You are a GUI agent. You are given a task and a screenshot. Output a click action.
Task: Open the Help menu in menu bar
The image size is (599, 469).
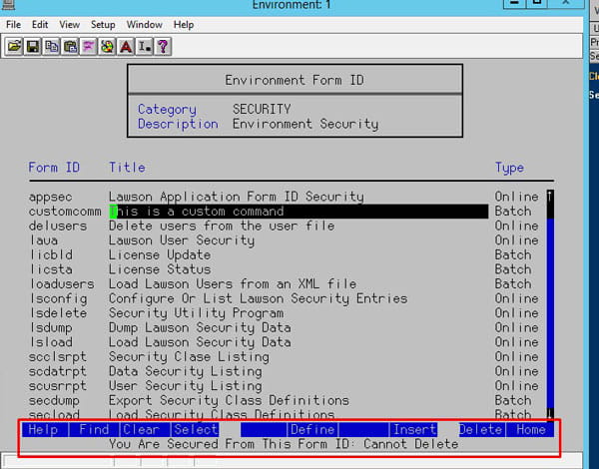(184, 25)
